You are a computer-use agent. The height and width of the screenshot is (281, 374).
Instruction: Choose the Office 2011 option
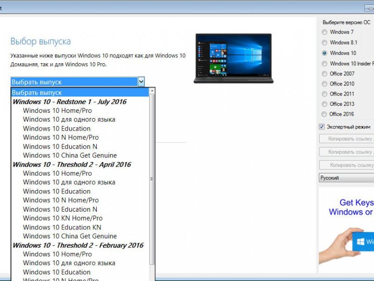coord(324,94)
